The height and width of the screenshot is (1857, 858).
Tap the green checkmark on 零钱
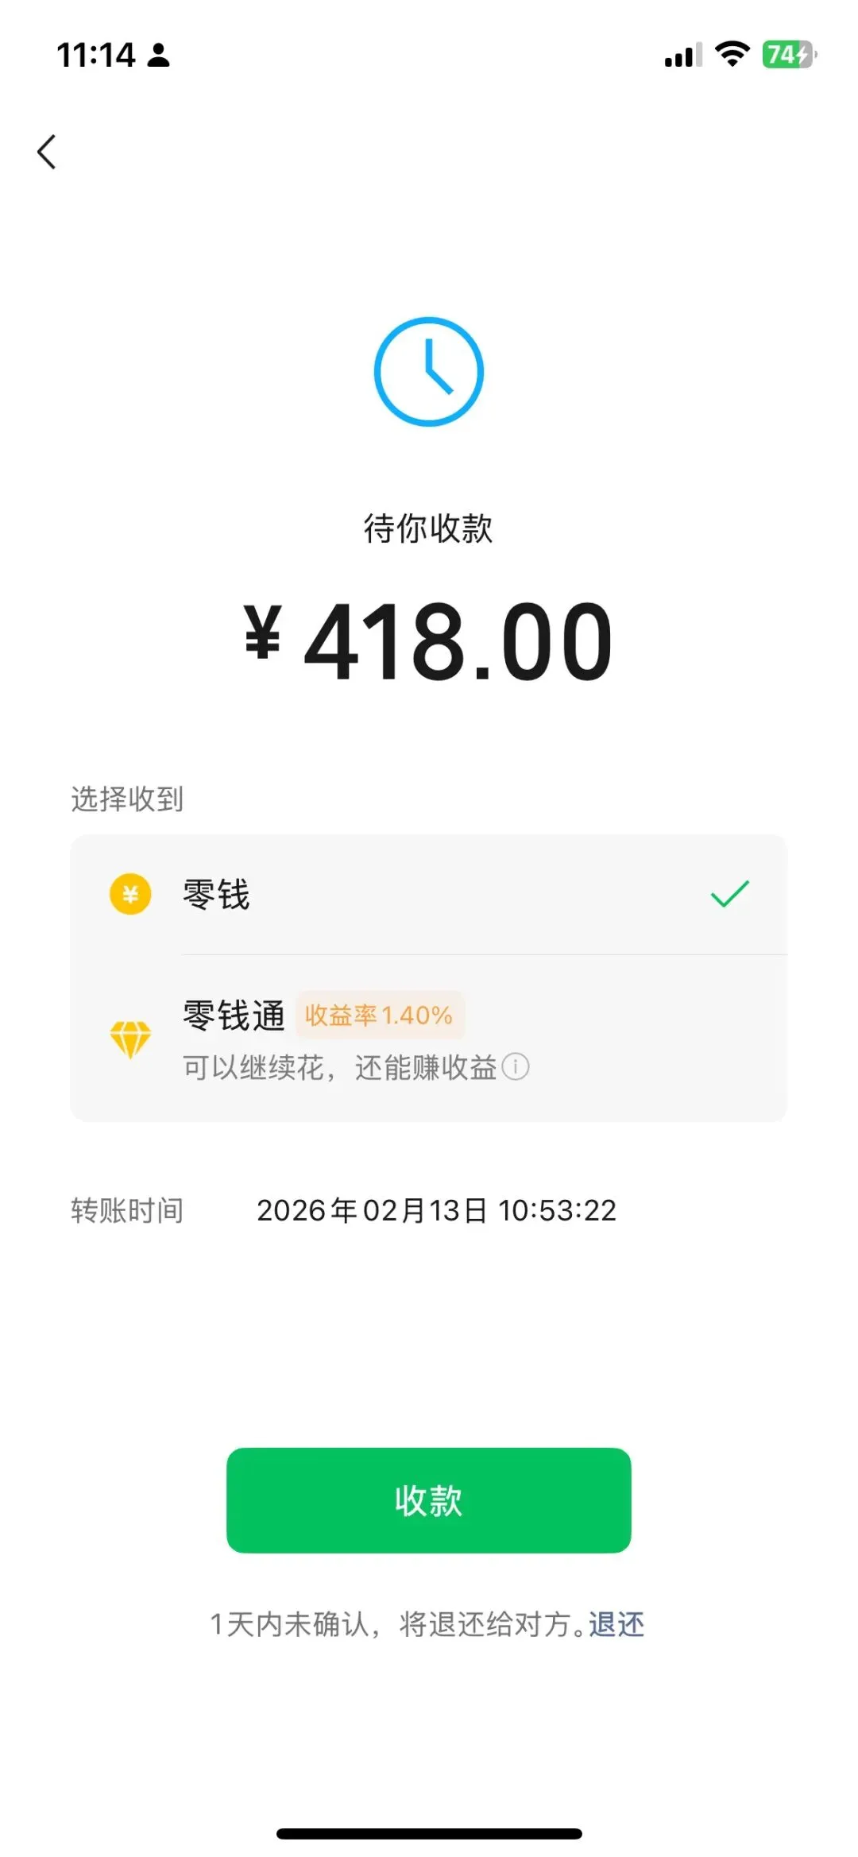[729, 894]
